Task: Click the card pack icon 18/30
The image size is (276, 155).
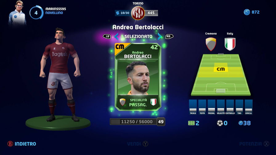Action: [118, 13]
